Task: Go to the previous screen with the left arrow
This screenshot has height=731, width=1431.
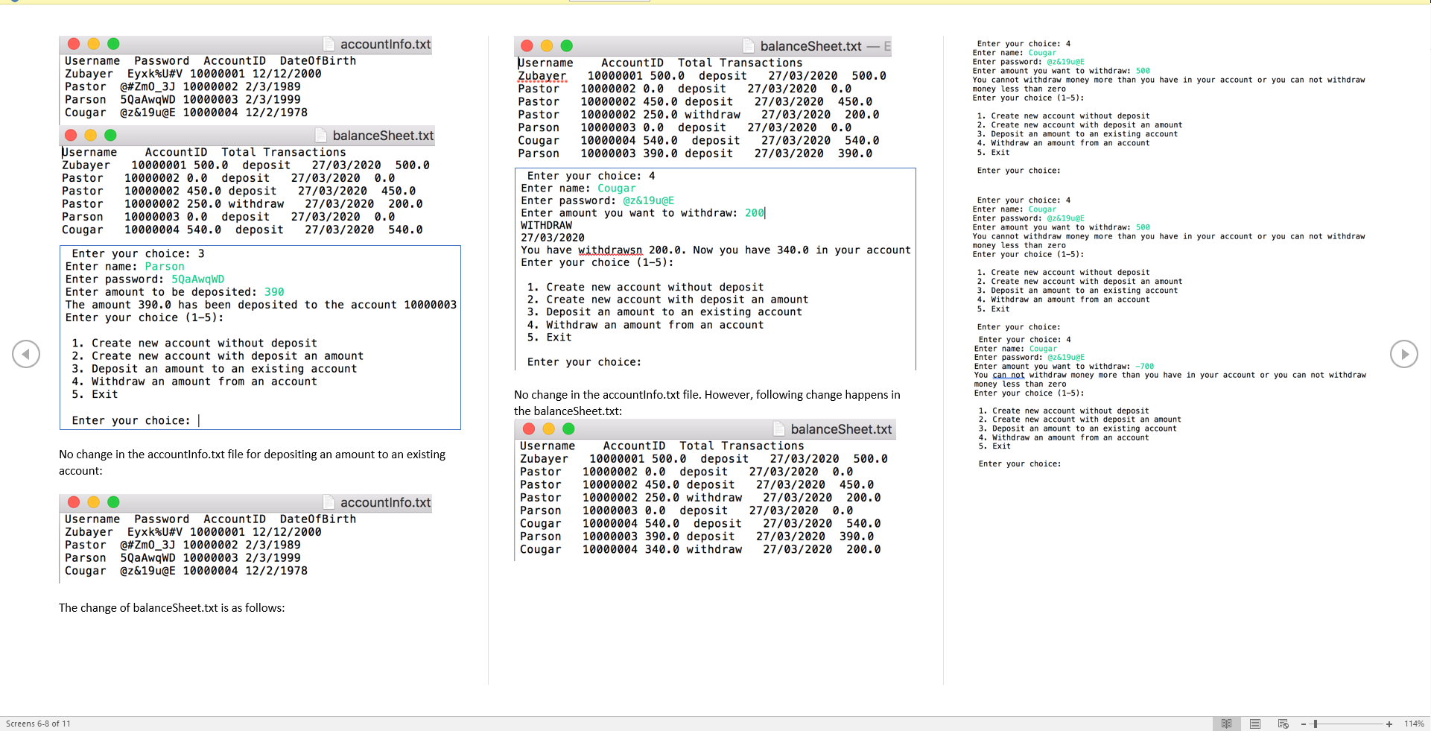Action: [x=26, y=354]
